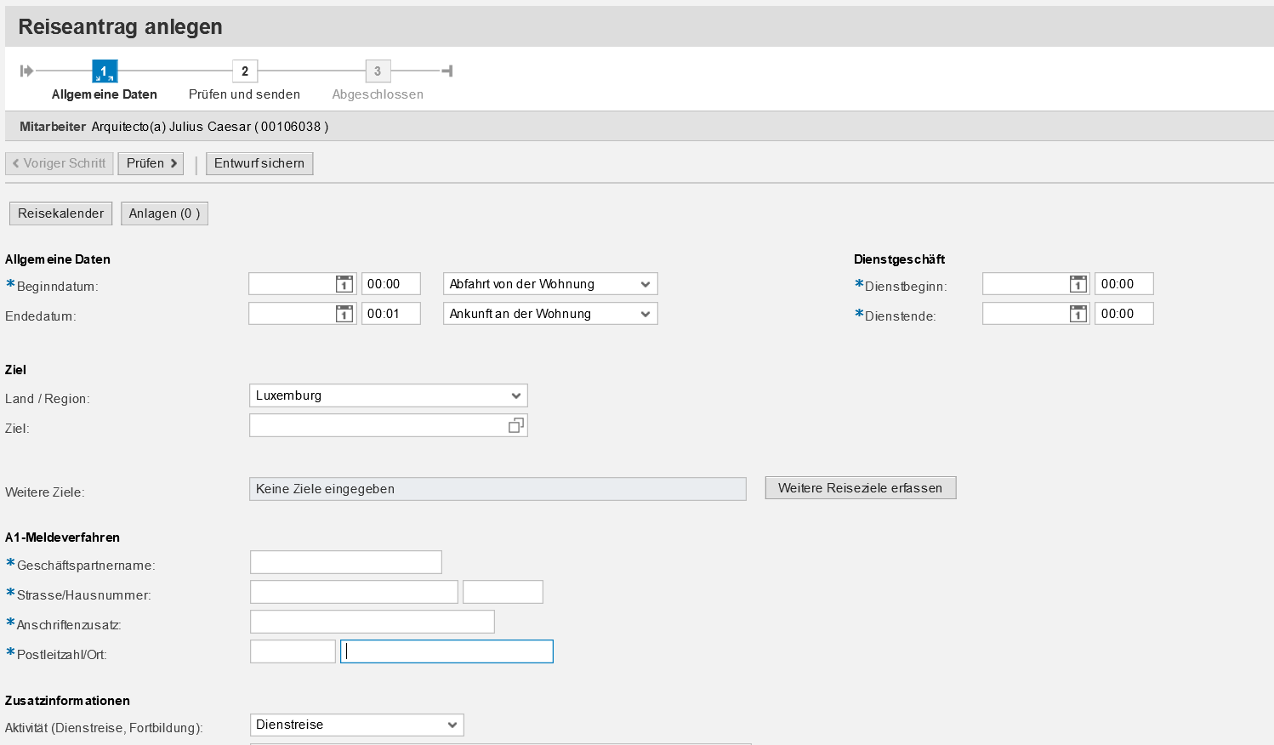Open the calendar picker for Endedatum

(x=344, y=313)
